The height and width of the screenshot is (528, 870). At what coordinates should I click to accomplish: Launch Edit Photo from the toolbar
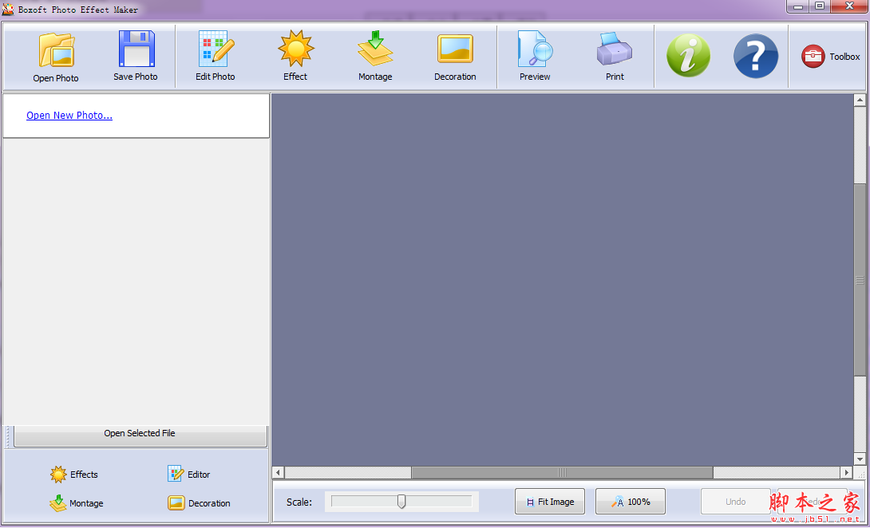click(x=216, y=49)
